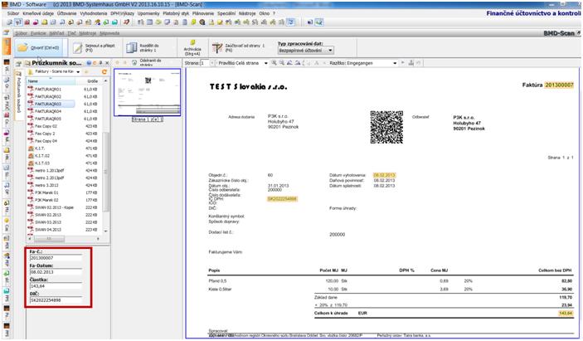
Task: Click the Fa-Č. invoice number field
Action: point(56,258)
